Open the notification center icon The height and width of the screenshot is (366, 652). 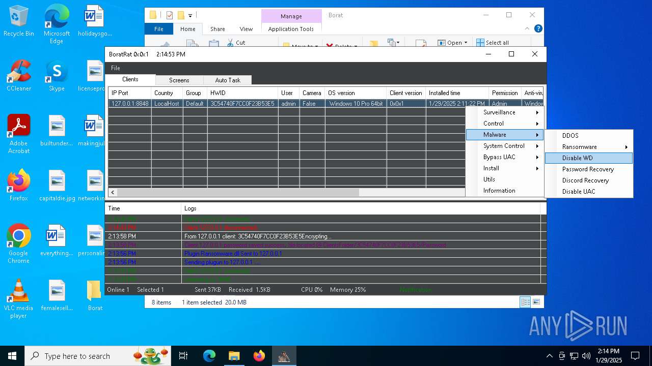pyautogui.click(x=635, y=356)
